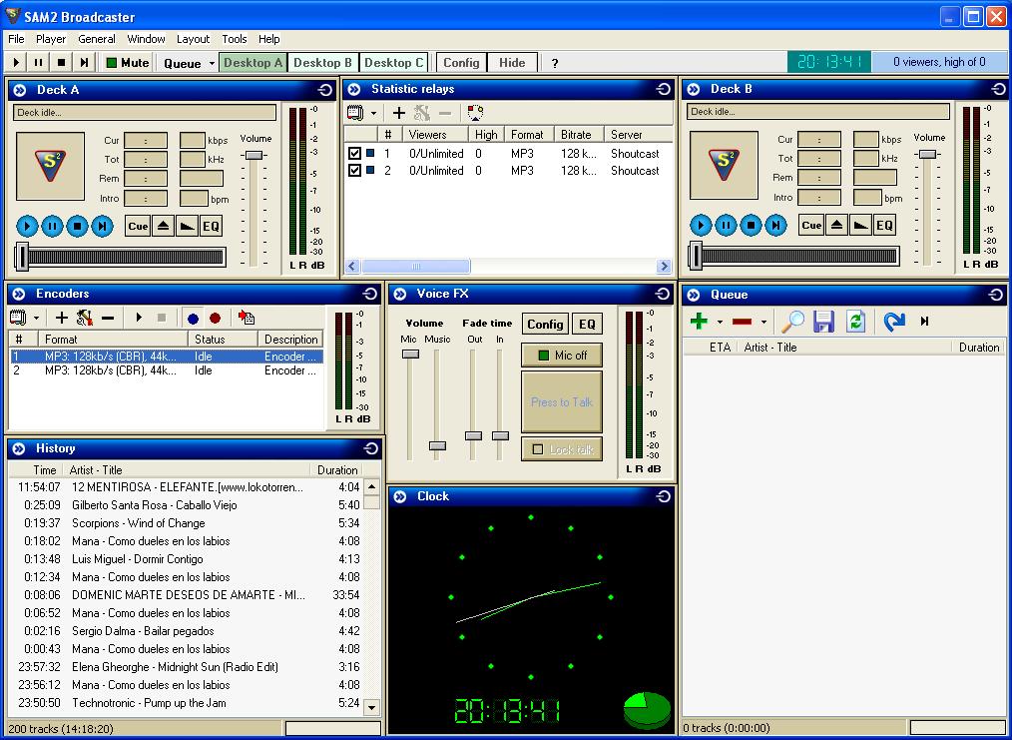The width and height of the screenshot is (1012, 740).
Task: Open the Layout menu
Action: pyautogui.click(x=193, y=39)
